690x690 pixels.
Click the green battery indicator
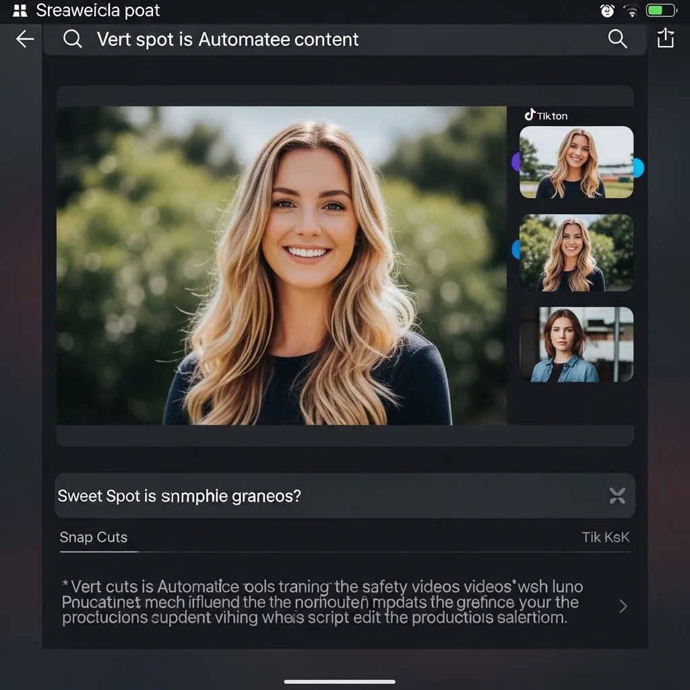(660, 11)
